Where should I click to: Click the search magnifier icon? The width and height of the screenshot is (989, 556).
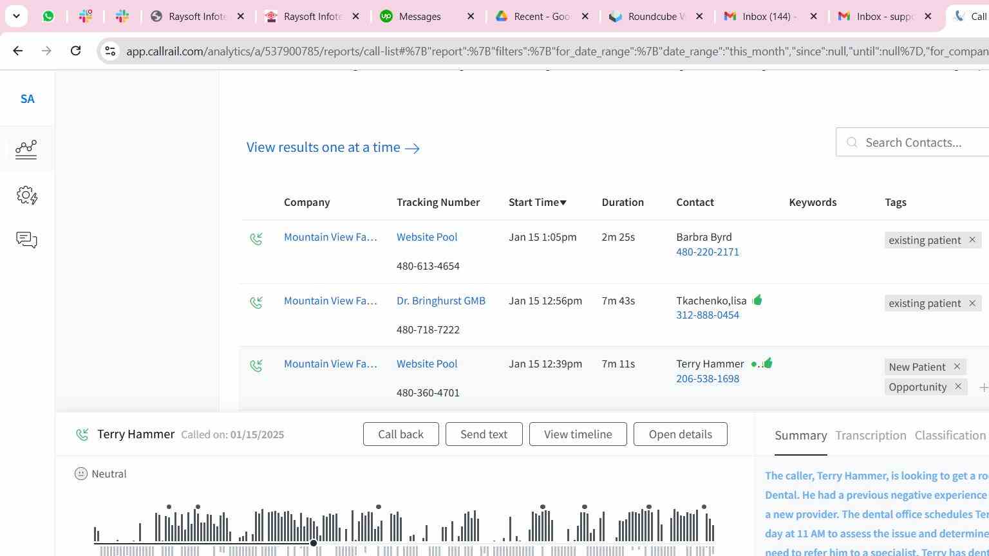pyautogui.click(x=852, y=142)
